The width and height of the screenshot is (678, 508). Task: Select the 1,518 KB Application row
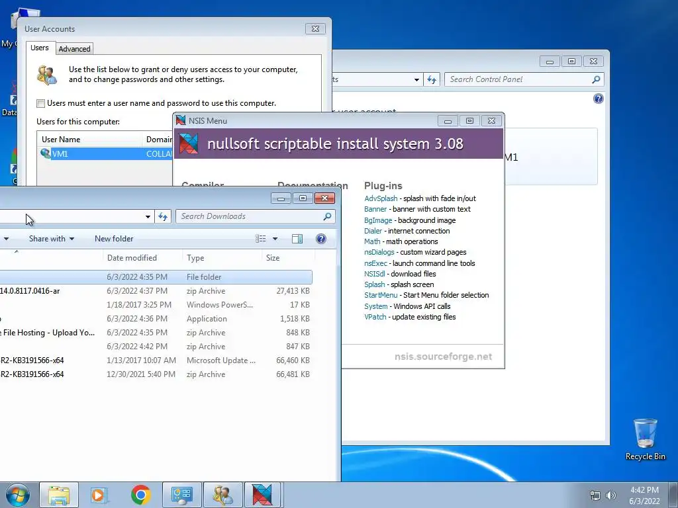(x=156, y=318)
